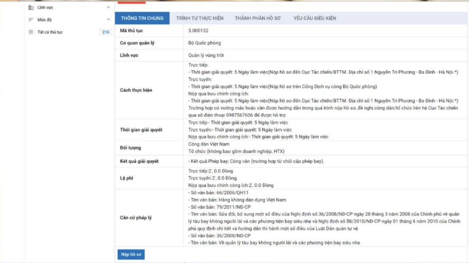
Task: Select the Tất cả thủ tục filter label
Action: point(50,32)
